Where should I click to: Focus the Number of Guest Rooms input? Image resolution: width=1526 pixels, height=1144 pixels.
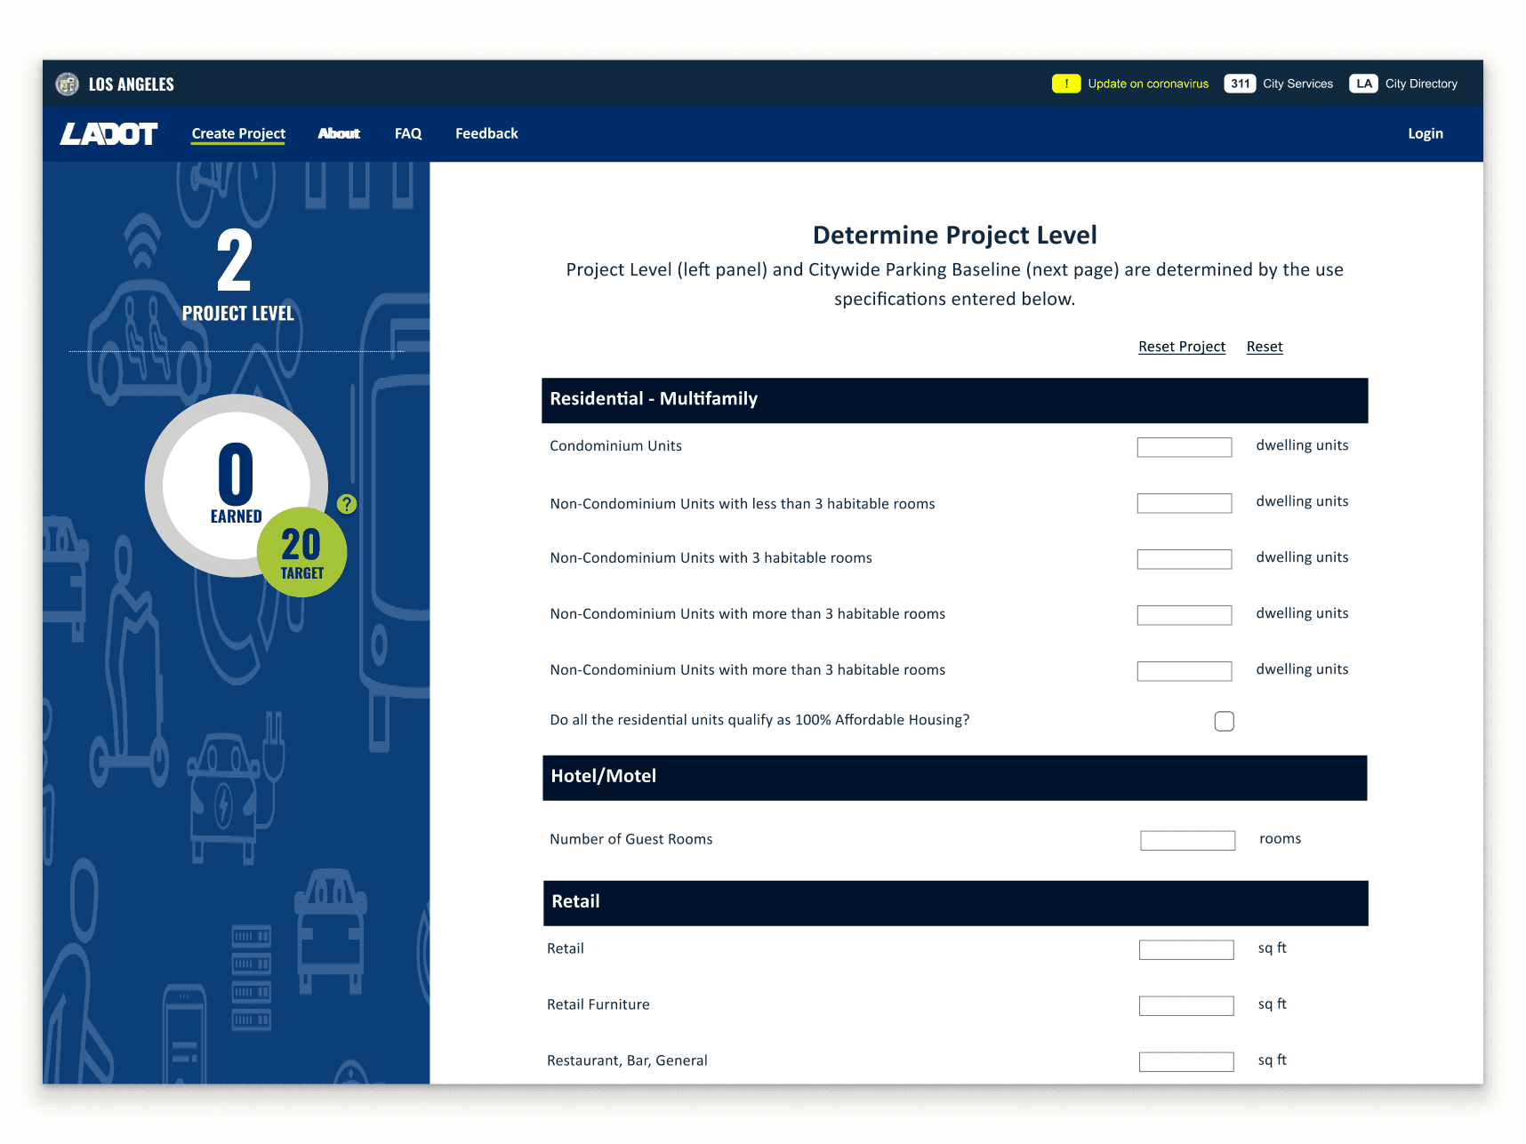[1188, 841]
